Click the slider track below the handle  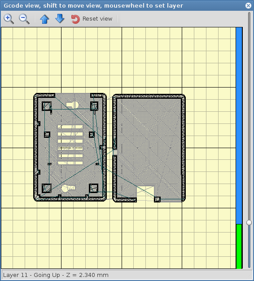[249, 246]
